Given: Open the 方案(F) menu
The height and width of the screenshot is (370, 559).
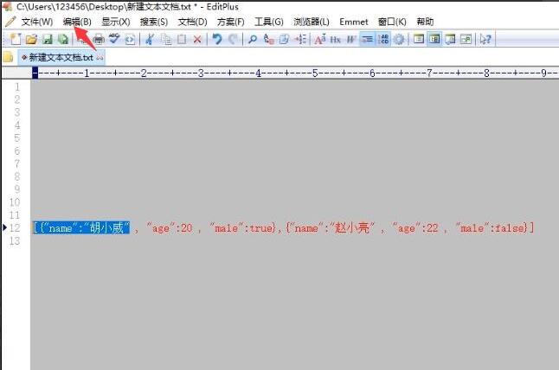Looking at the screenshot, I should (231, 22).
